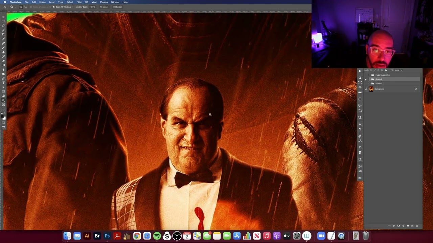433x243 pixels.
Task: Open the File menu
Action: 26,2
